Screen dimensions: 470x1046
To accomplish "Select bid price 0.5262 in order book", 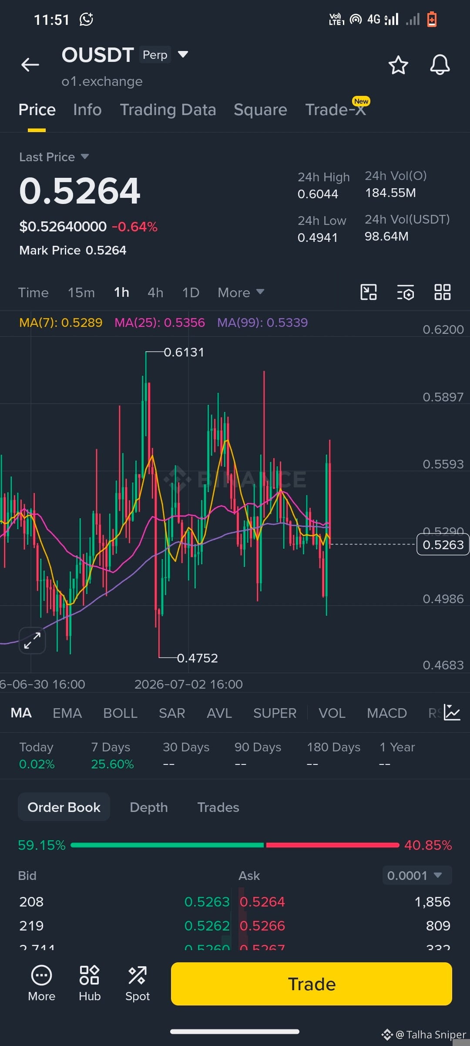I will coord(207,926).
